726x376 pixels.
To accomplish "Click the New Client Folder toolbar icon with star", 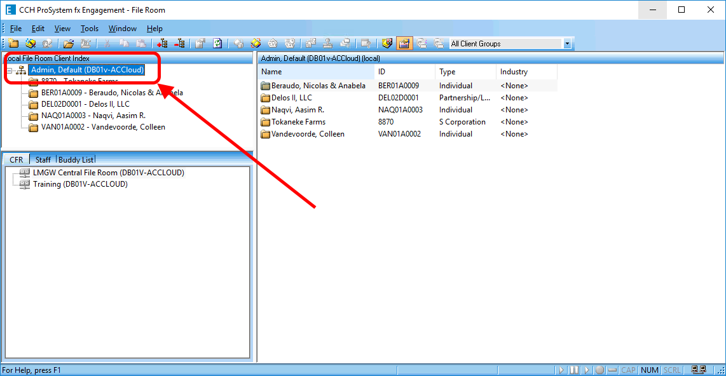I will point(13,43).
